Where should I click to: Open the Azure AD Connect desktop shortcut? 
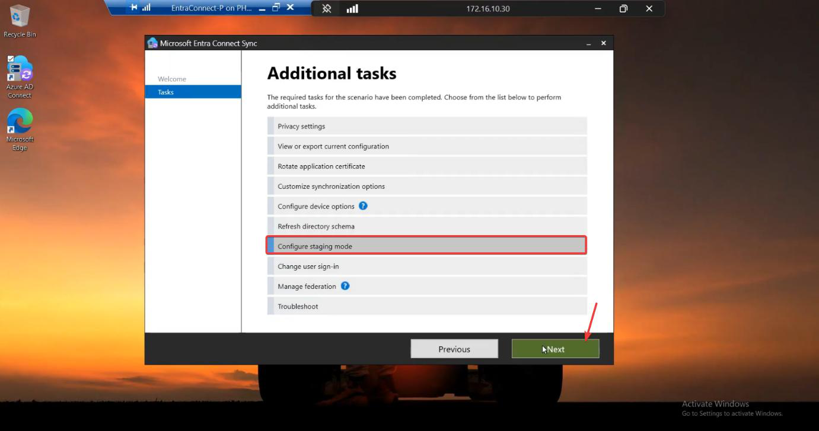(x=20, y=77)
